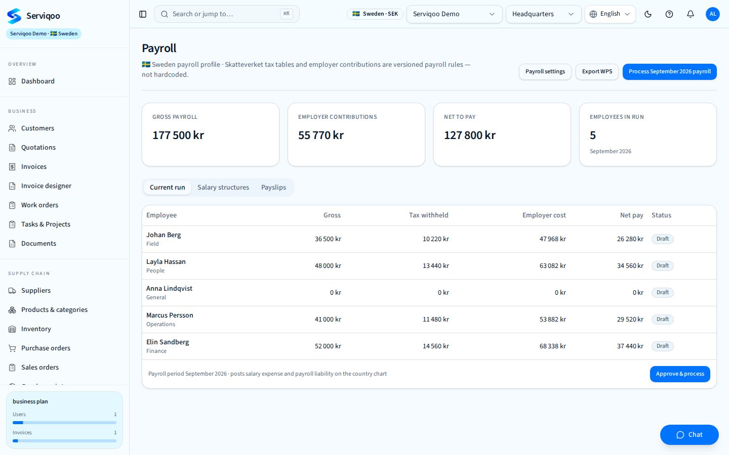Open the AL user avatar menu
Image resolution: width=729 pixels, height=455 pixels.
[x=713, y=14]
